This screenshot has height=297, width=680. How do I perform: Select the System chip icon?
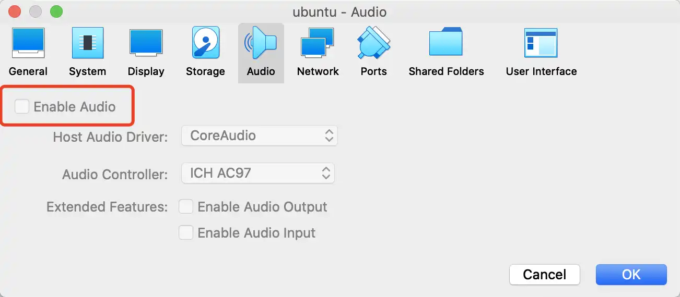point(87,43)
